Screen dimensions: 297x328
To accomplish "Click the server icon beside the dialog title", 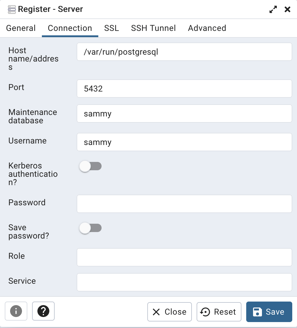I will [x=11, y=9].
